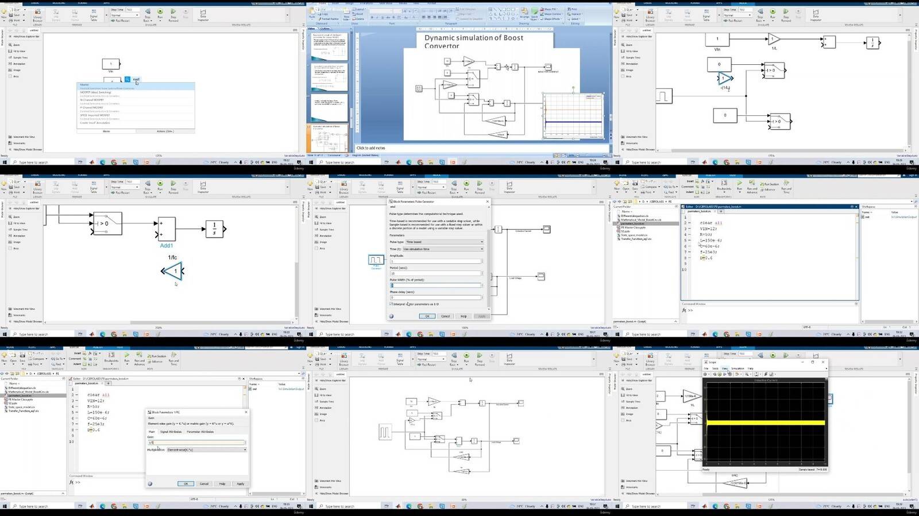
Task: Click the fx icon in Command Window beside Gain dialog
Action: (72, 482)
